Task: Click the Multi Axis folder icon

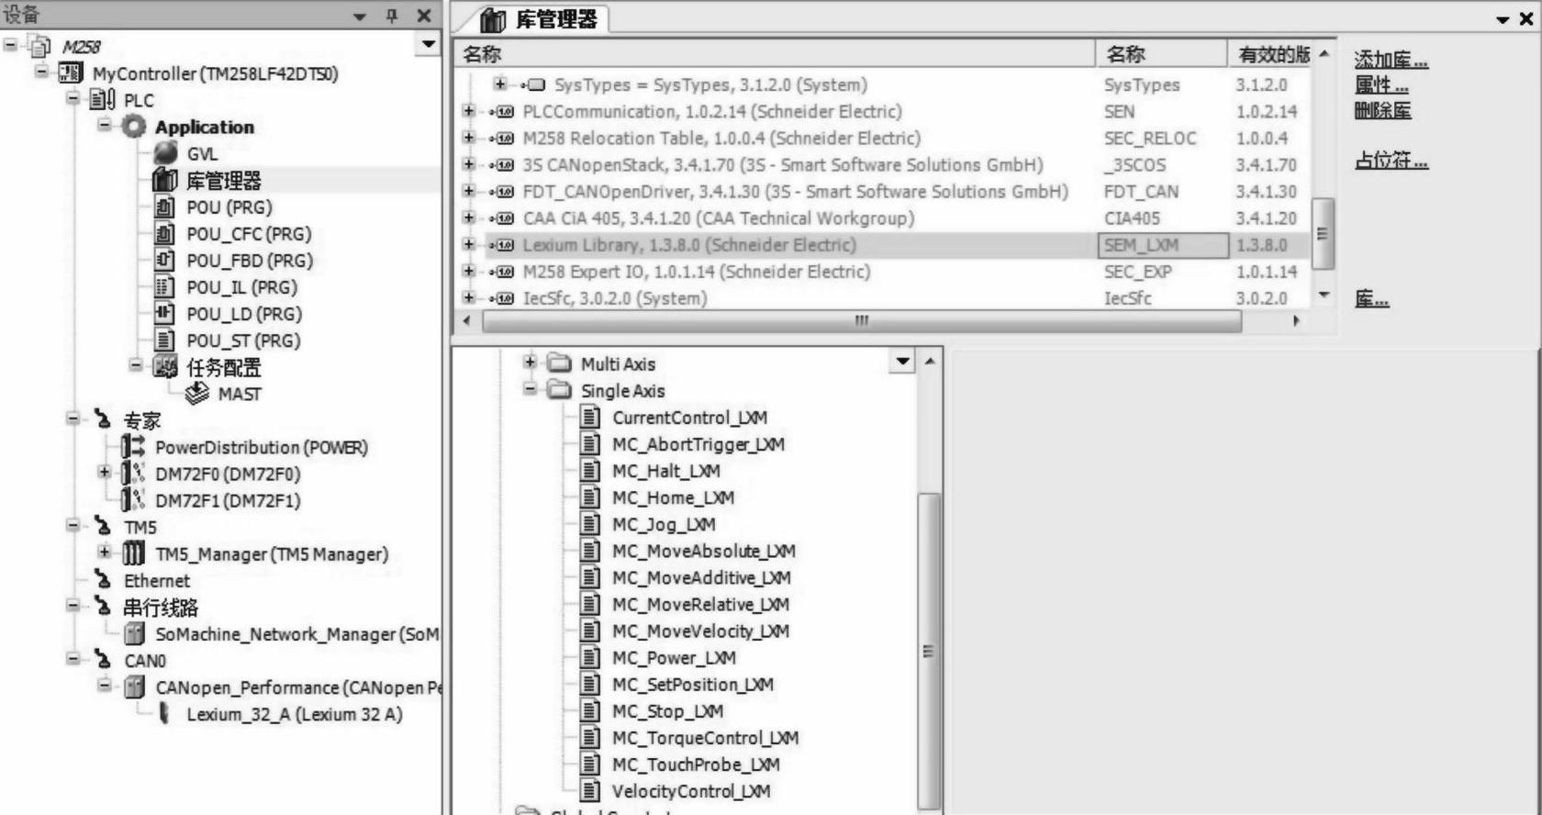Action: 559,363
